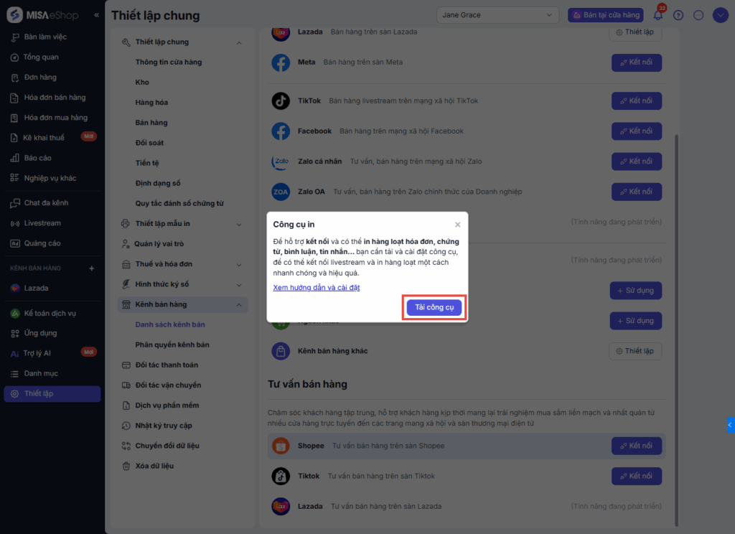This screenshot has height=534, width=735.
Task: Open the help question mark icon
Action: coord(678,15)
